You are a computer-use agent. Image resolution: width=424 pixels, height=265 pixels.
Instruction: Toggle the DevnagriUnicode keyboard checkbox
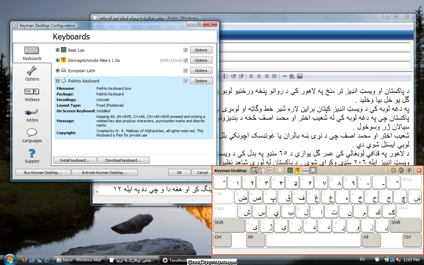tap(185, 60)
